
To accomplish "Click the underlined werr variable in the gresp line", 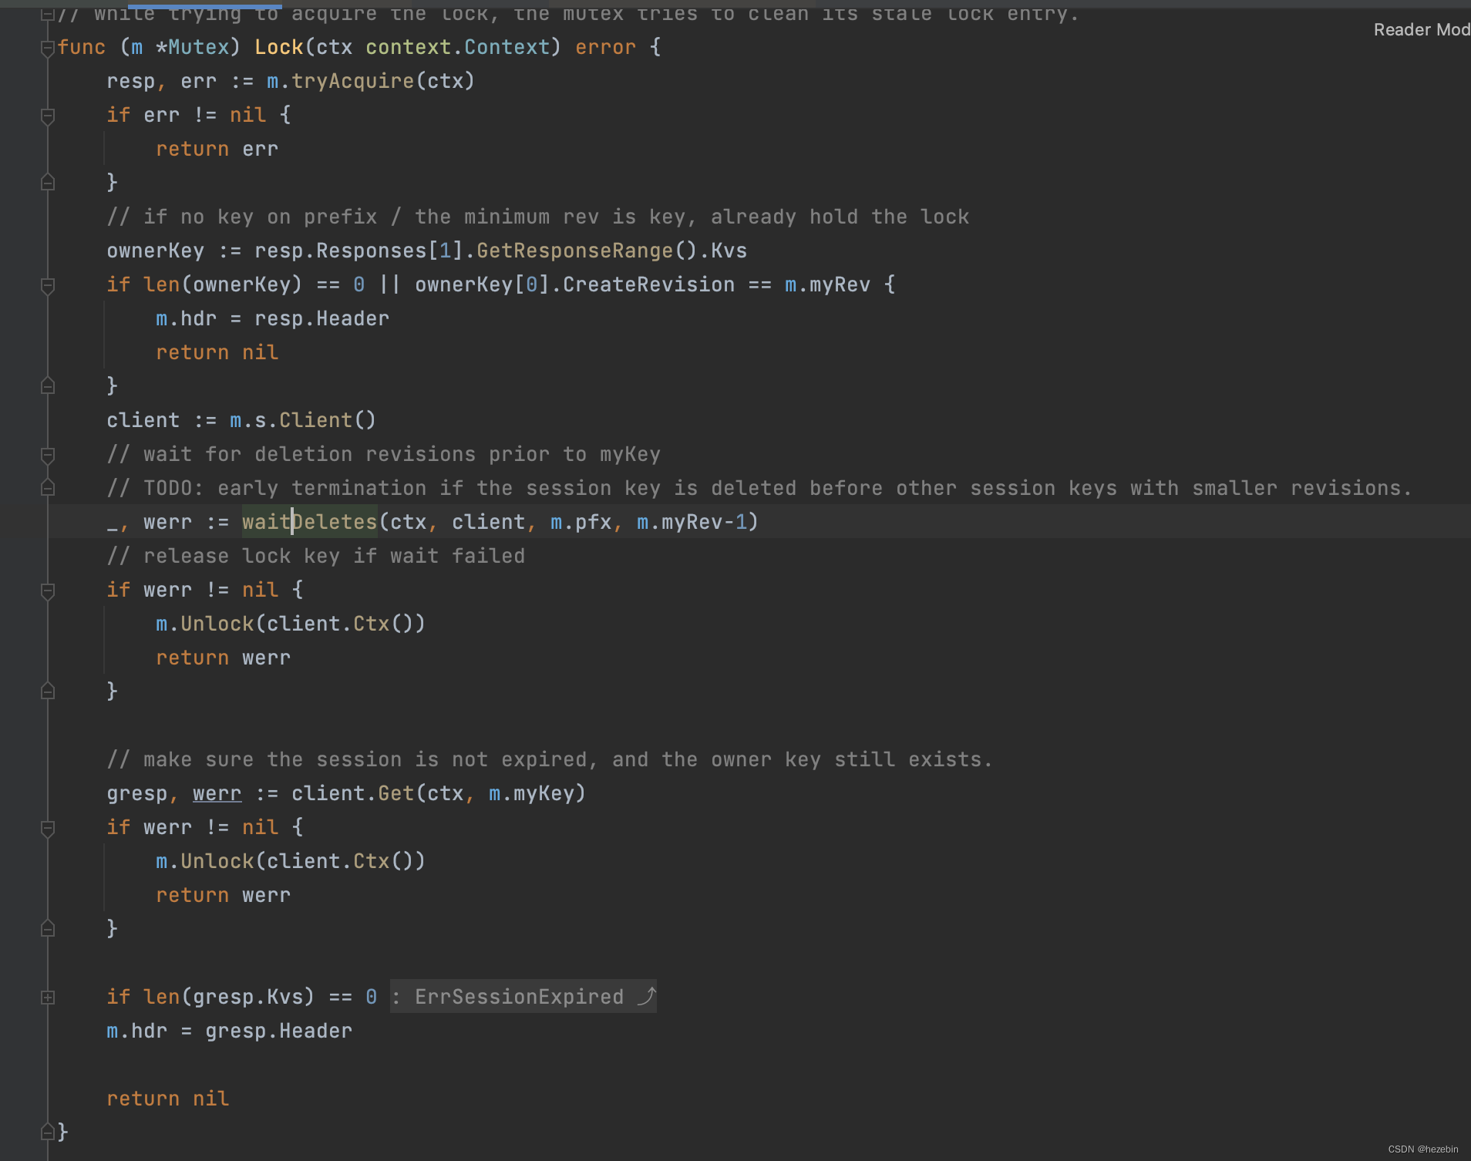I will click(217, 793).
